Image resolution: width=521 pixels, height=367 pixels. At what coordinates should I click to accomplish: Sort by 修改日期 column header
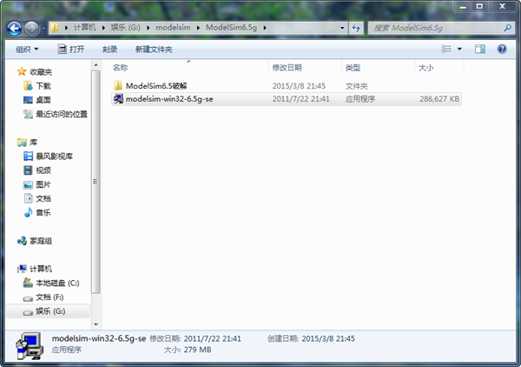click(x=288, y=67)
